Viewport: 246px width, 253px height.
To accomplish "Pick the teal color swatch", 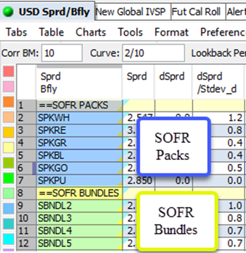I will click(x=9, y=223).
